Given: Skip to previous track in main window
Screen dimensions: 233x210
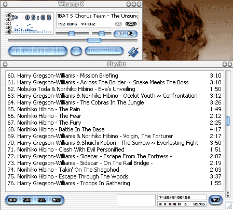Looking at the screenshot, I should [x=15, y=51].
